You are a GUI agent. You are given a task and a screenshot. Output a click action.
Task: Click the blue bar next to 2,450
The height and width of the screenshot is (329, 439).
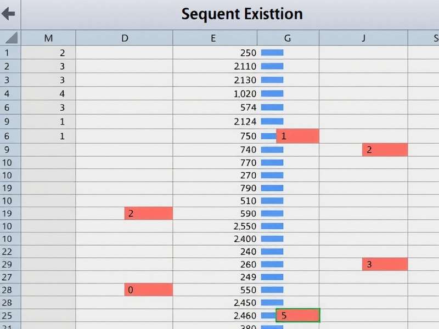pyautogui.click(x=272, y=302)
